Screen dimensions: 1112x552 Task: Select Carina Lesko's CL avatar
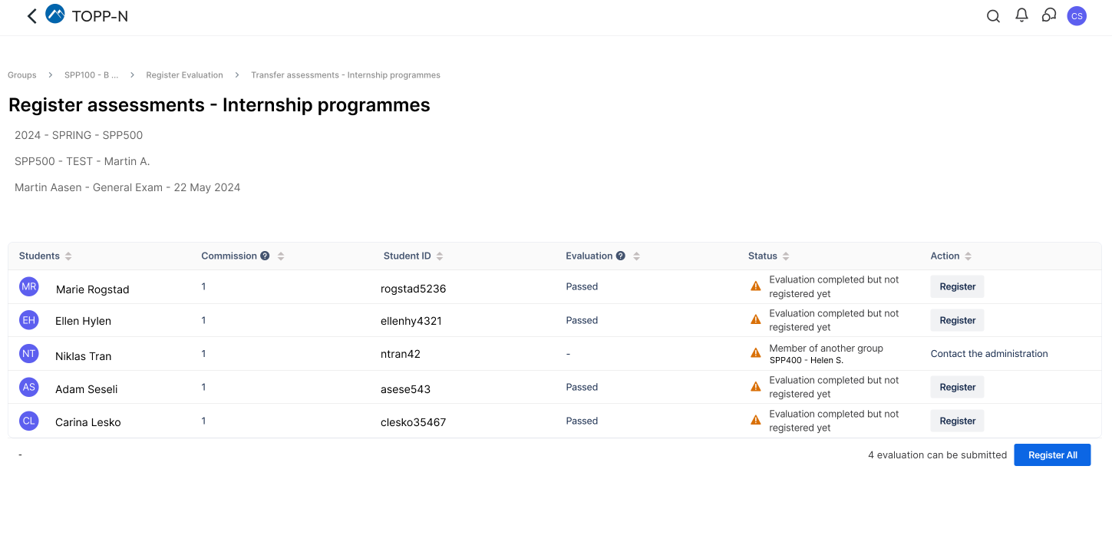(29, 421)
